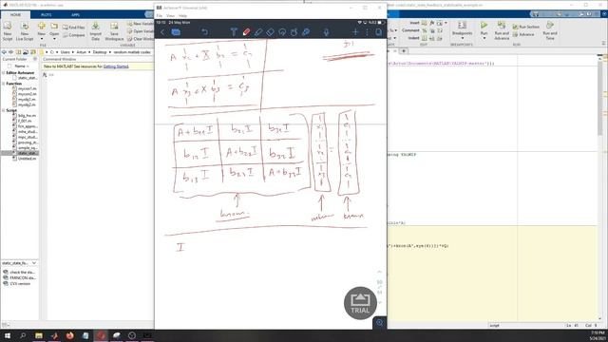The width and height of the screenshot is (608, 342).
Task: Open Firefox from taskbar
Action: (x=69, y=335)
